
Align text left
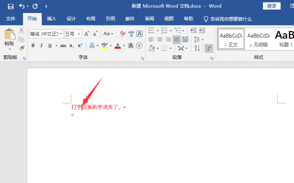(151, 39)
